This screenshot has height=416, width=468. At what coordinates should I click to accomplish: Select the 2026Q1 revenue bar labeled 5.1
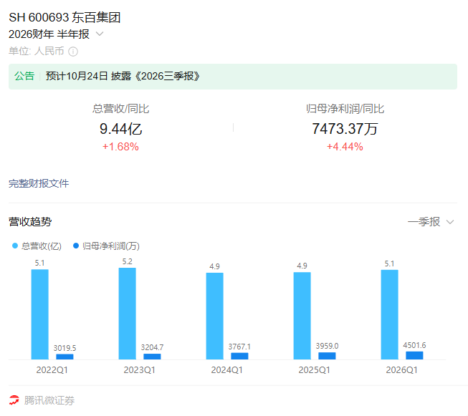tap(389, 314)
